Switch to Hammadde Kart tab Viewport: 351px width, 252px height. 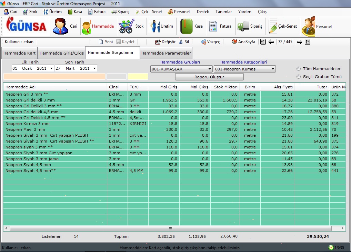tap(19, 53)
